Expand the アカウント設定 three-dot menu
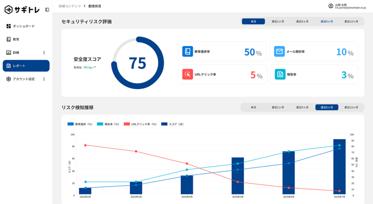373x204 pixels. (44, 79)
